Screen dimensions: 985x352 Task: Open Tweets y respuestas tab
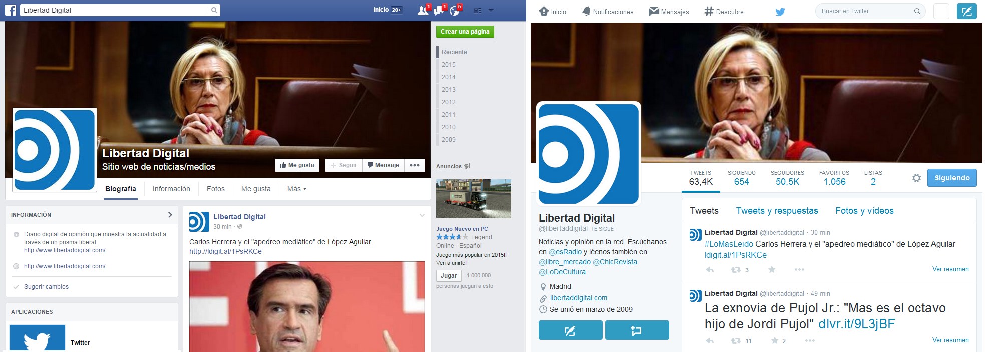pyautogui.click(x=777, y=211)
